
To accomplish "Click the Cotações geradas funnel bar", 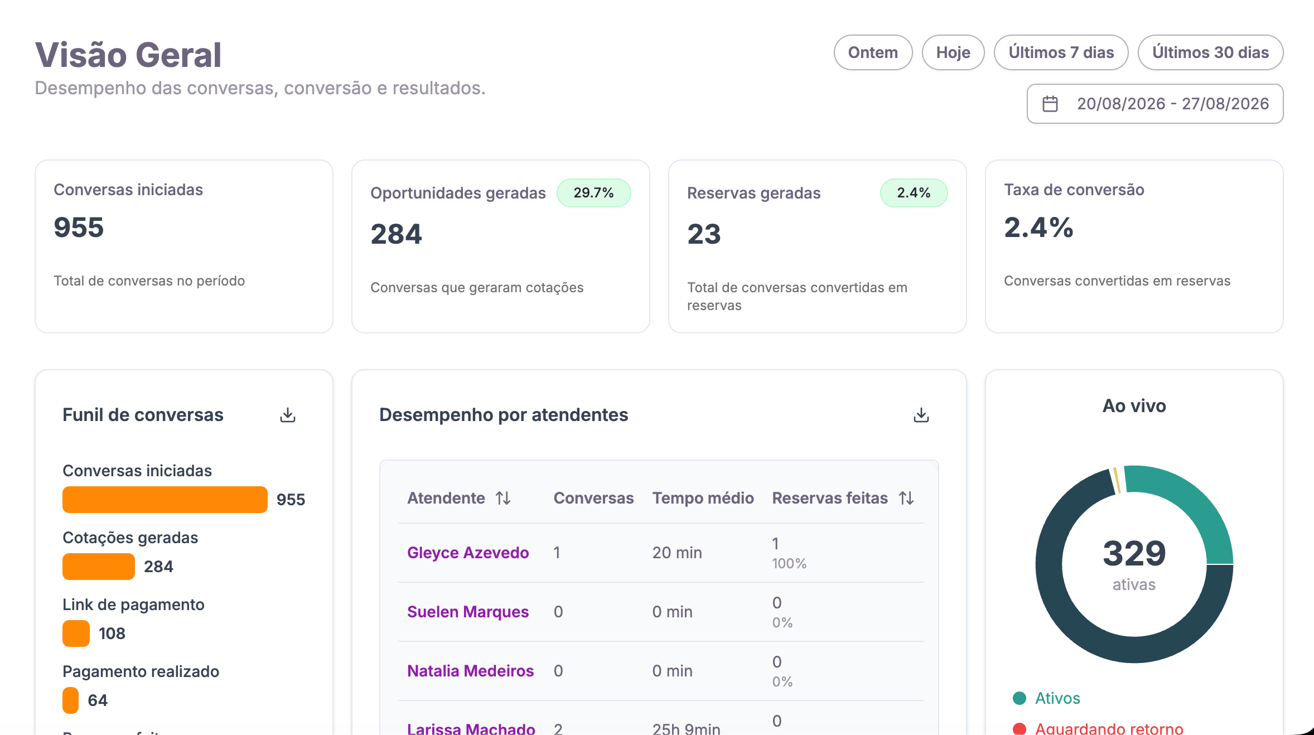I will pyautogui.click(x=99, y=567).
